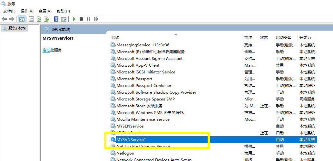Click 禁用 in Microsoft App-V Client row
Screen dimensions: 333x161
pos(279,65)
